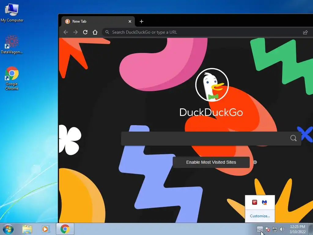Go forward using the browser forward arrow
This screenshot has height=235, width=313.
[75, 32]
